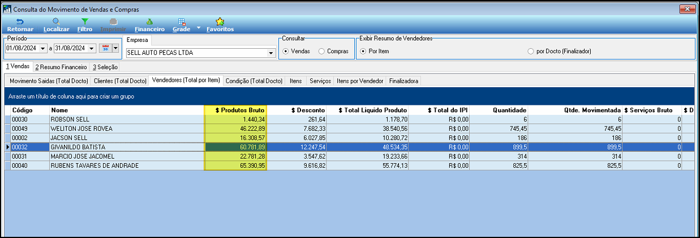This screenshot has height=238, width=700.
Task: Open the Serviços tab
Action: 320,81
